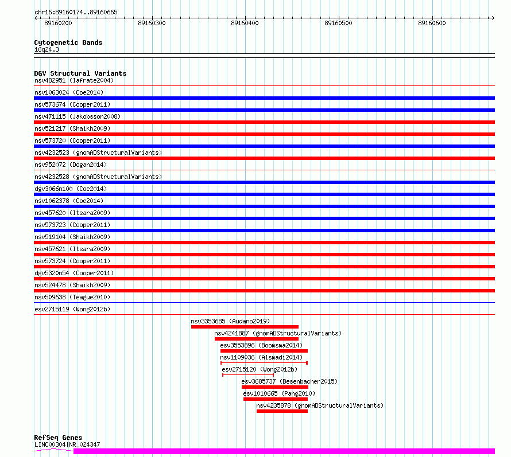Select esv3685737 (Besenbacher2015) label

(x=289, y=381)
